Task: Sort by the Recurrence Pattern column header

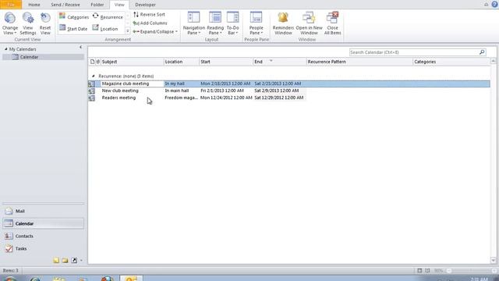Action: tap(359, 62)
